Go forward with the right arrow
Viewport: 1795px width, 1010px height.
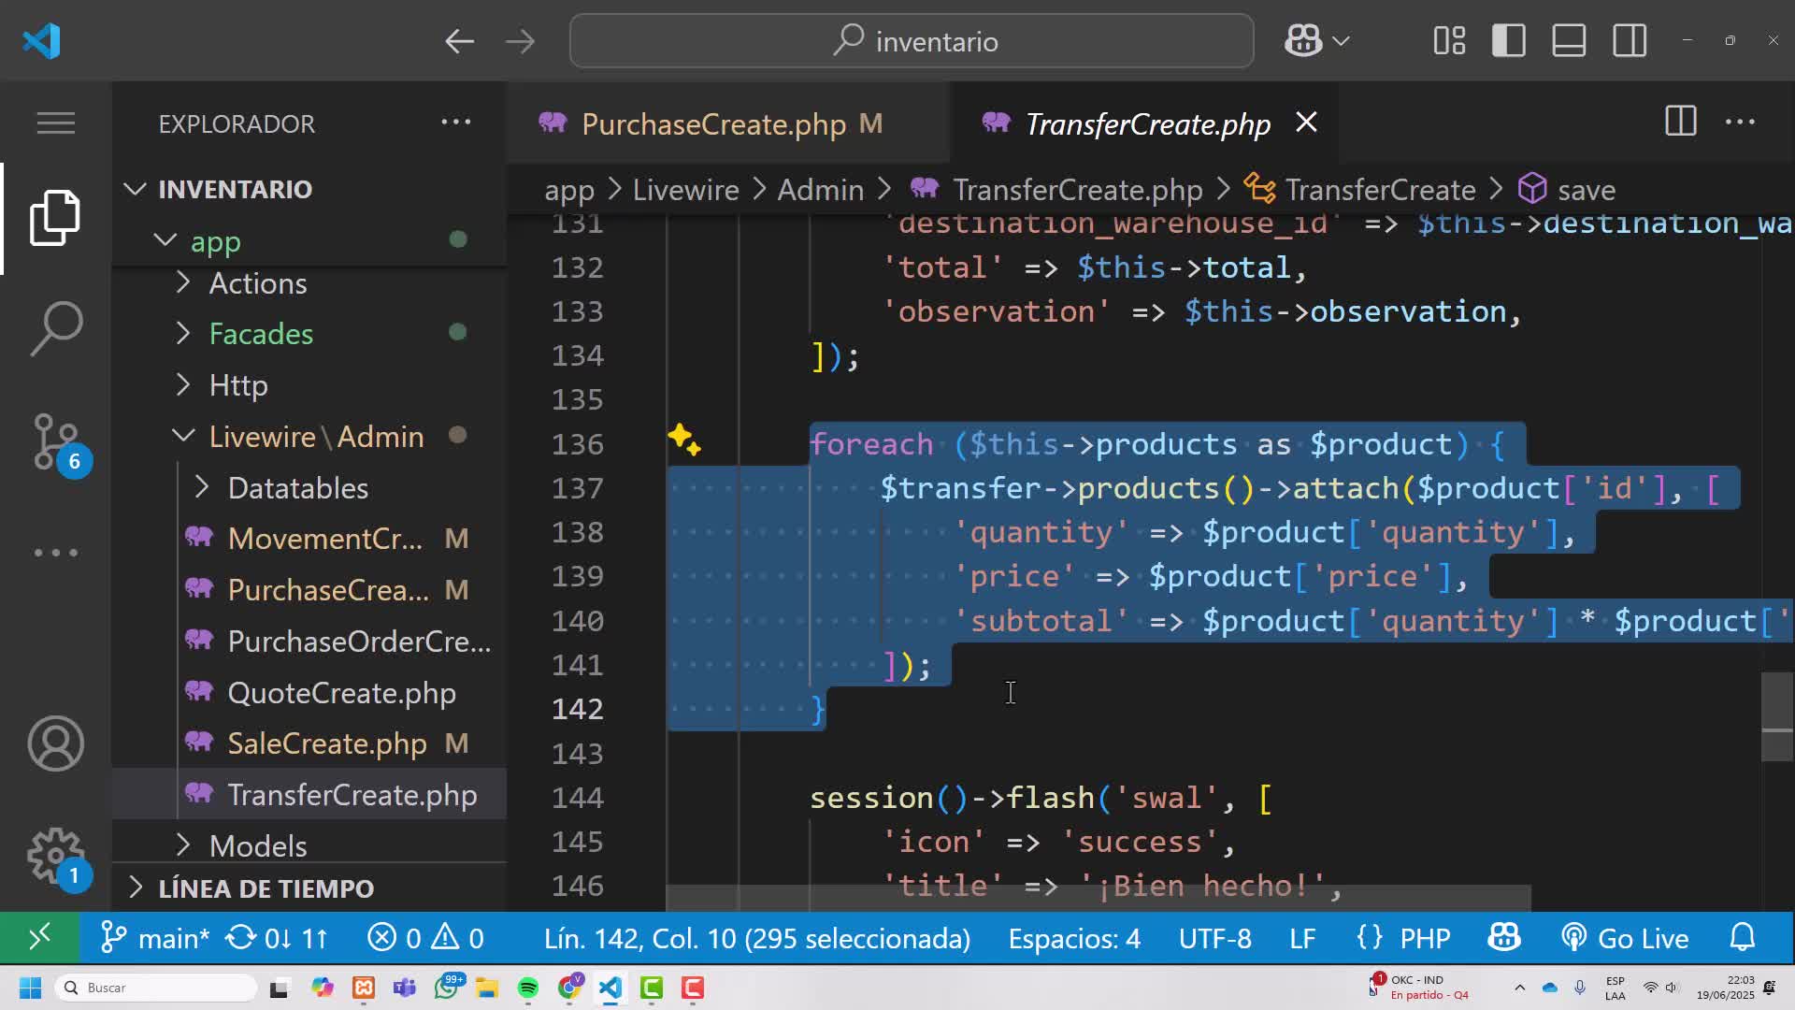520,41
